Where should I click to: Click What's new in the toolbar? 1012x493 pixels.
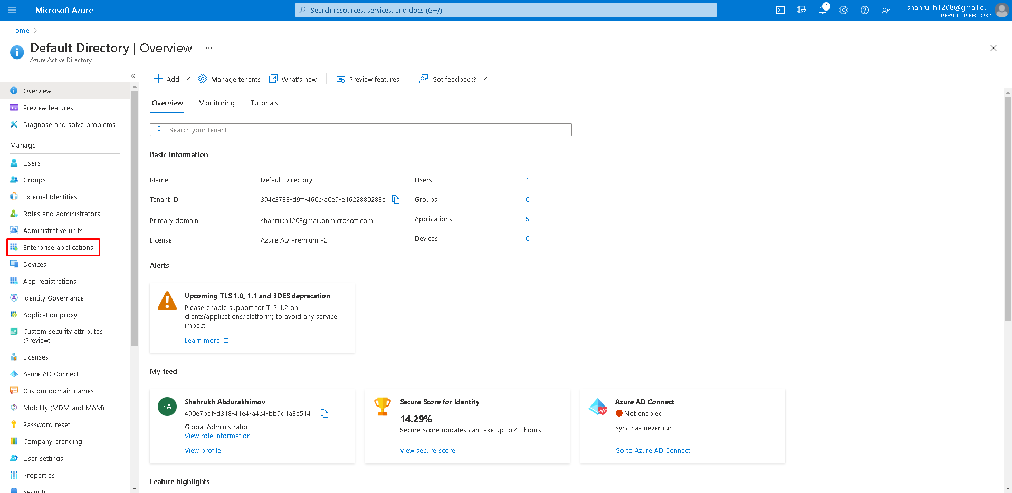[x=293, y=79]
